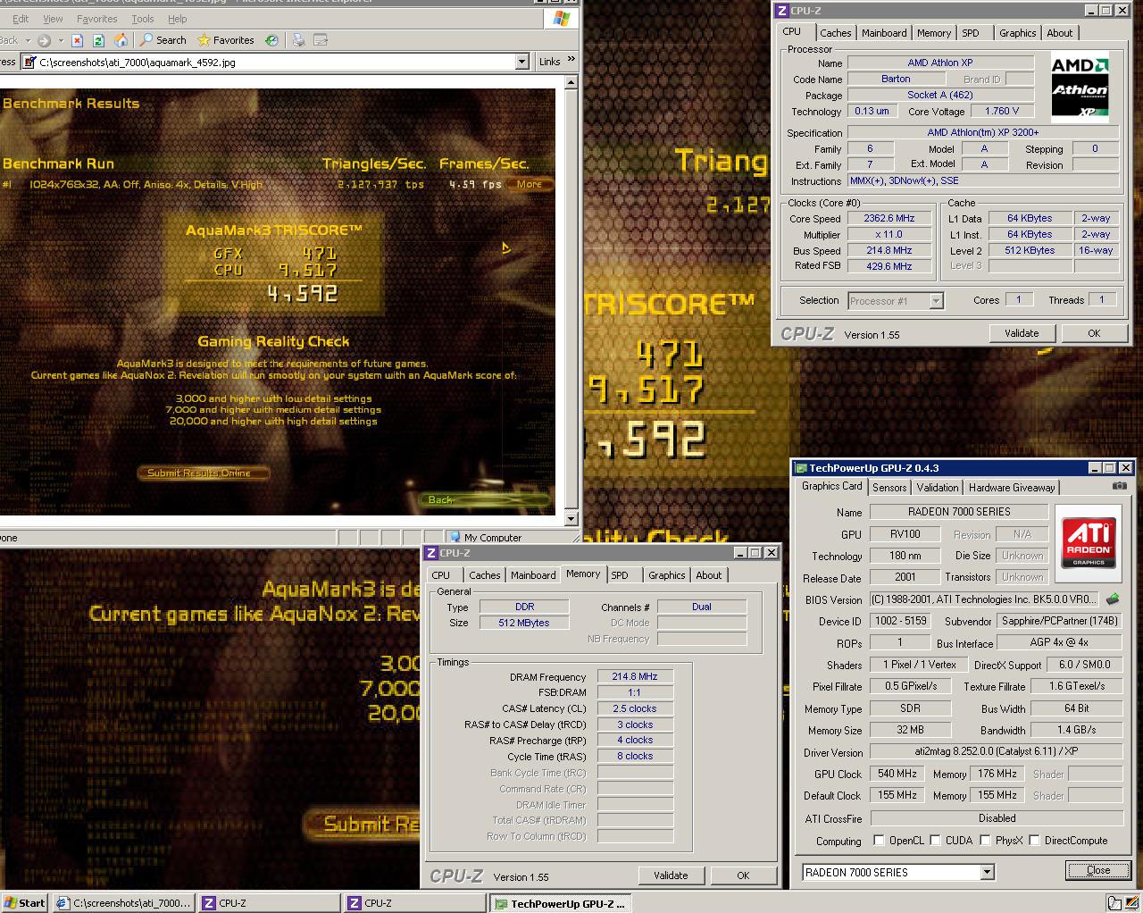This screenshot has height=913, width=1143.
Task: Click the Stop icon in Internet Explorer toolbar
Action: click(x=77, y=40)
